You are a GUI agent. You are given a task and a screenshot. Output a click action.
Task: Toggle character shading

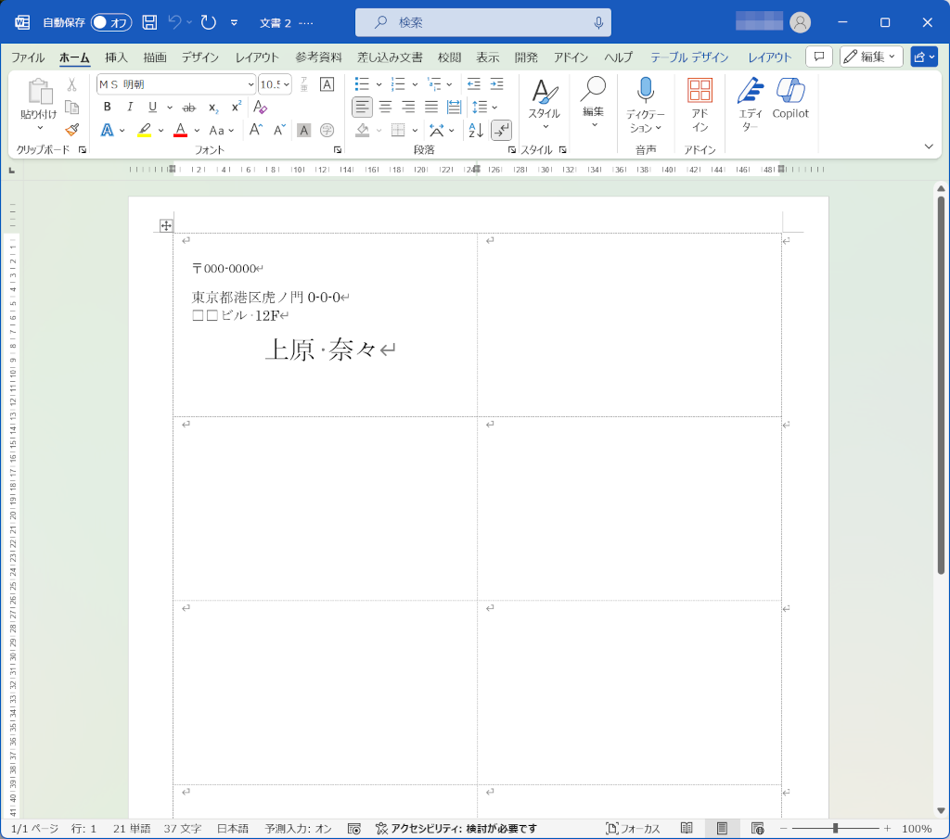[x=304, y=130]
